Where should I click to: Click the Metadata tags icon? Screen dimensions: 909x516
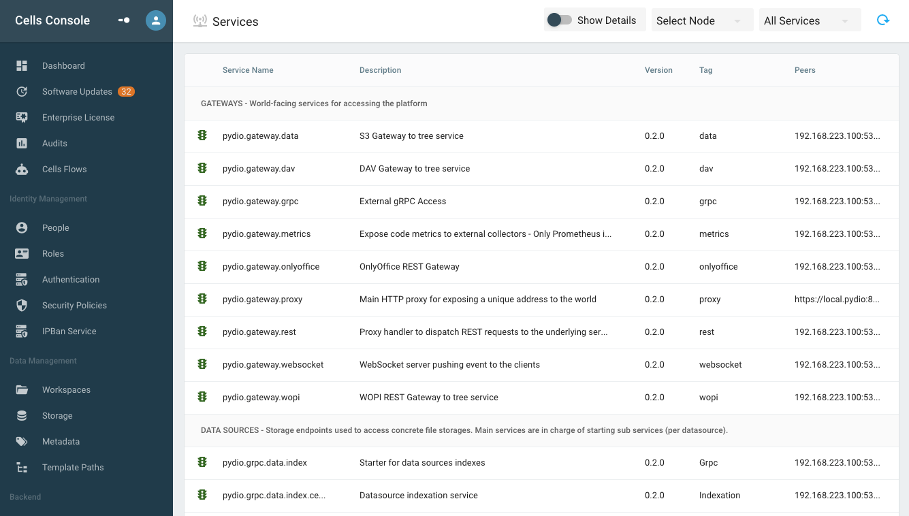click(x=22, y=442)
